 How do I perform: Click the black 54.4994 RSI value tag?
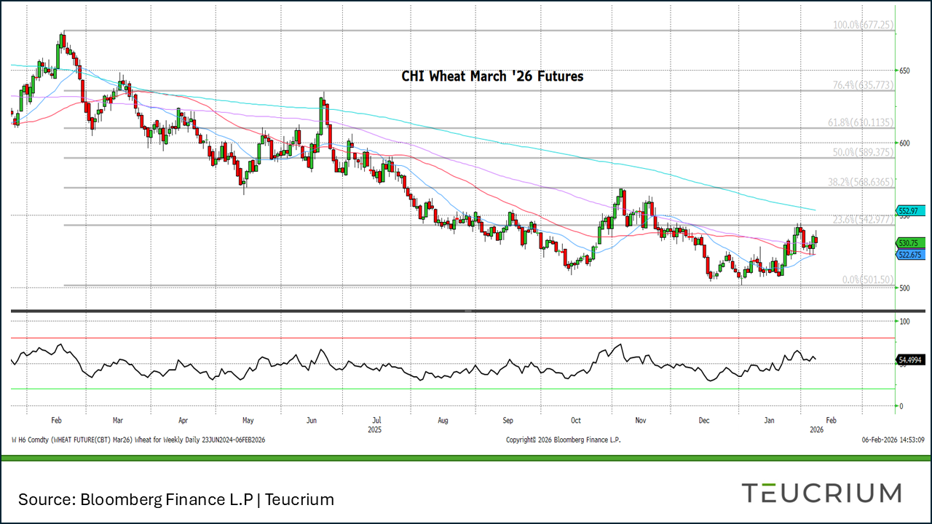(x=912, y=360)
